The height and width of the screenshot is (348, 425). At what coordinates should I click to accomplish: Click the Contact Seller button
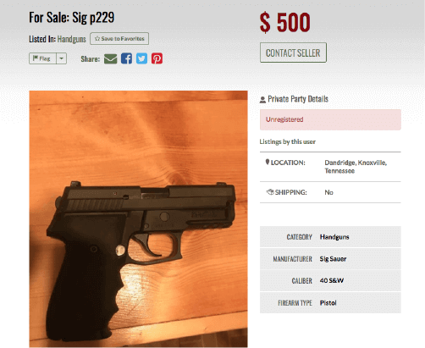coord(293,52)
